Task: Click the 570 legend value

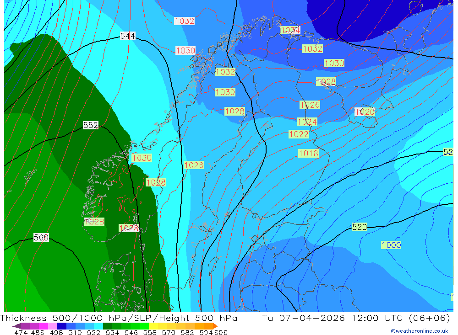Action: tap(169, 332)
